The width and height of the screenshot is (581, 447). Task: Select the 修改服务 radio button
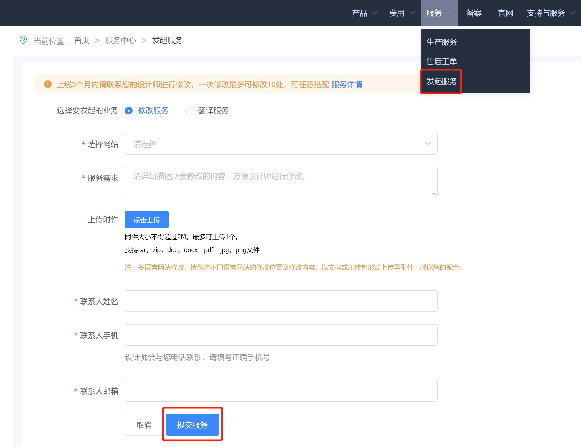129,111
